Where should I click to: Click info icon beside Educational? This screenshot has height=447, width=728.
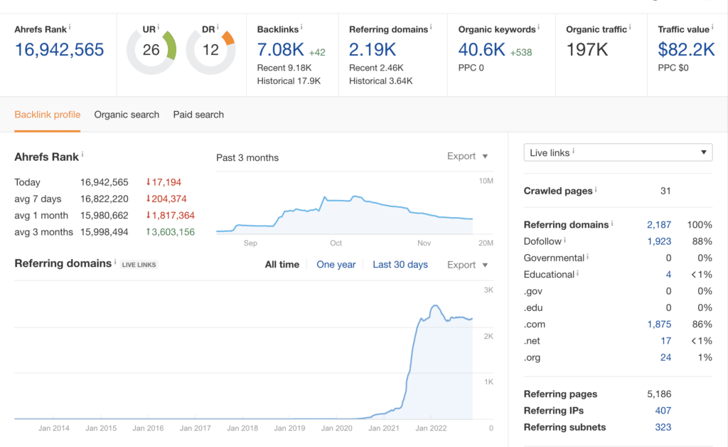pyautogui.click(x=577, y=273)
